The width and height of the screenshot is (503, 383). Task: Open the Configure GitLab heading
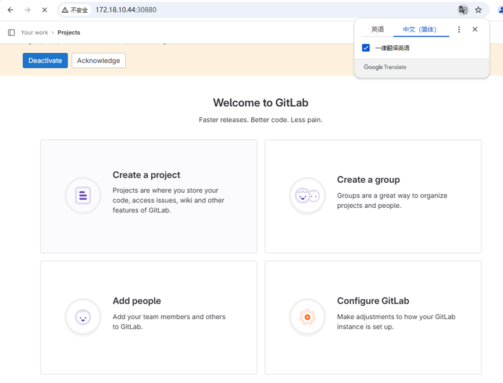[x=373, y=301]
